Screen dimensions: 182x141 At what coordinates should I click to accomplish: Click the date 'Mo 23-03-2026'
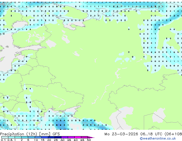121,134
